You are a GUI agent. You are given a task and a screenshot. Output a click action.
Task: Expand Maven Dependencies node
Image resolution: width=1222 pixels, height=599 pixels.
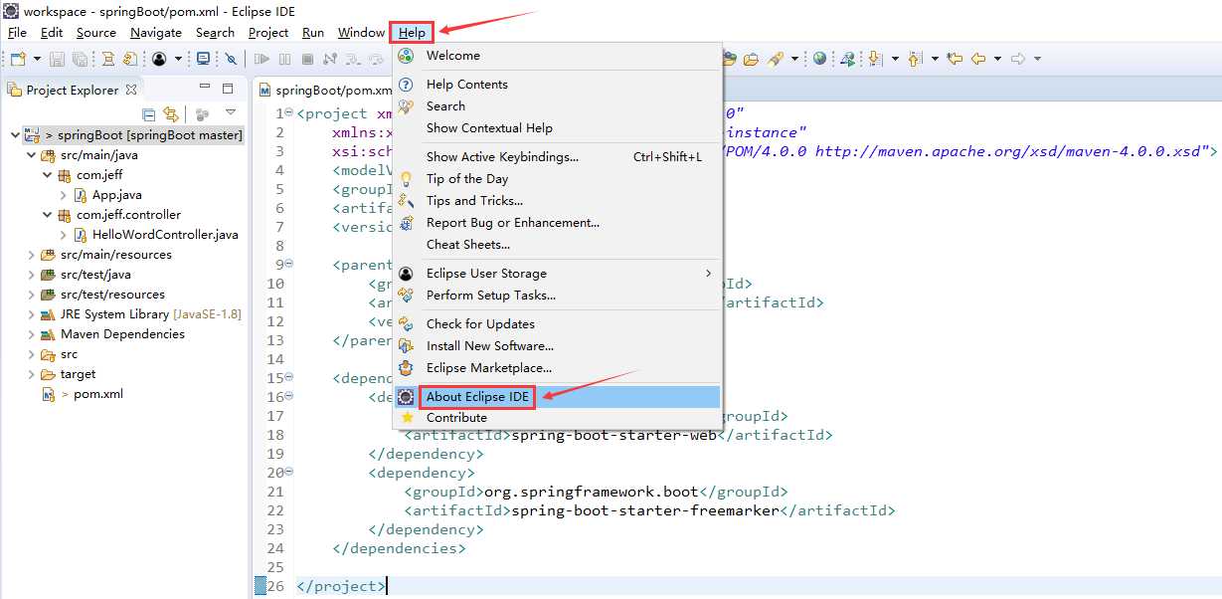[32, 334]
